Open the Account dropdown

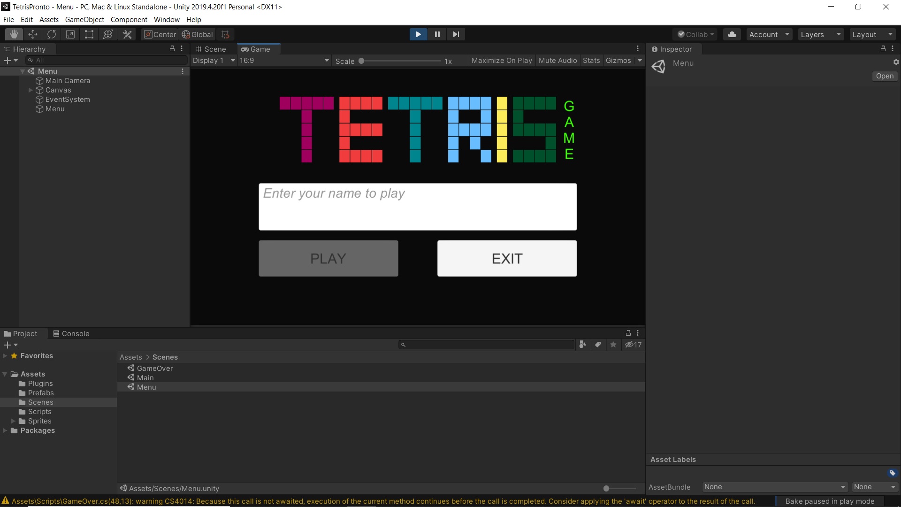click(769, 34)
